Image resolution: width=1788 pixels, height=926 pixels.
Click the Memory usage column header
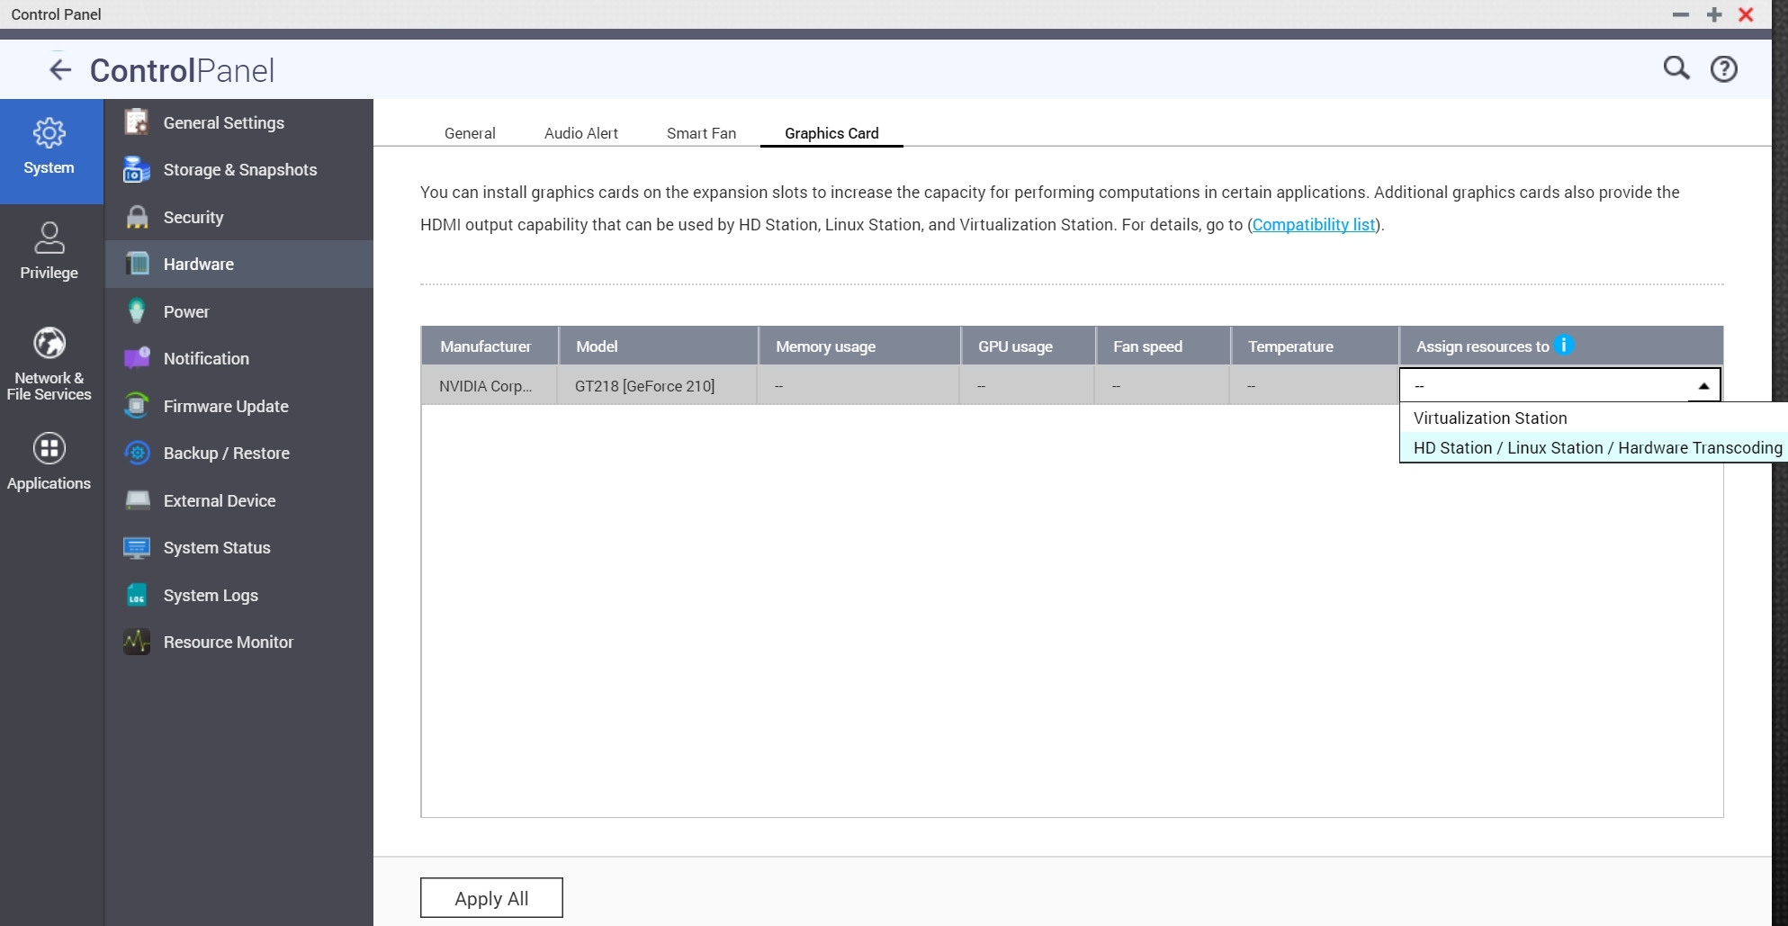[858, 346]
